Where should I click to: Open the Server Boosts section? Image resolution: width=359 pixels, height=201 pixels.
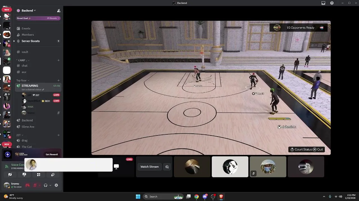click(38, 41)
